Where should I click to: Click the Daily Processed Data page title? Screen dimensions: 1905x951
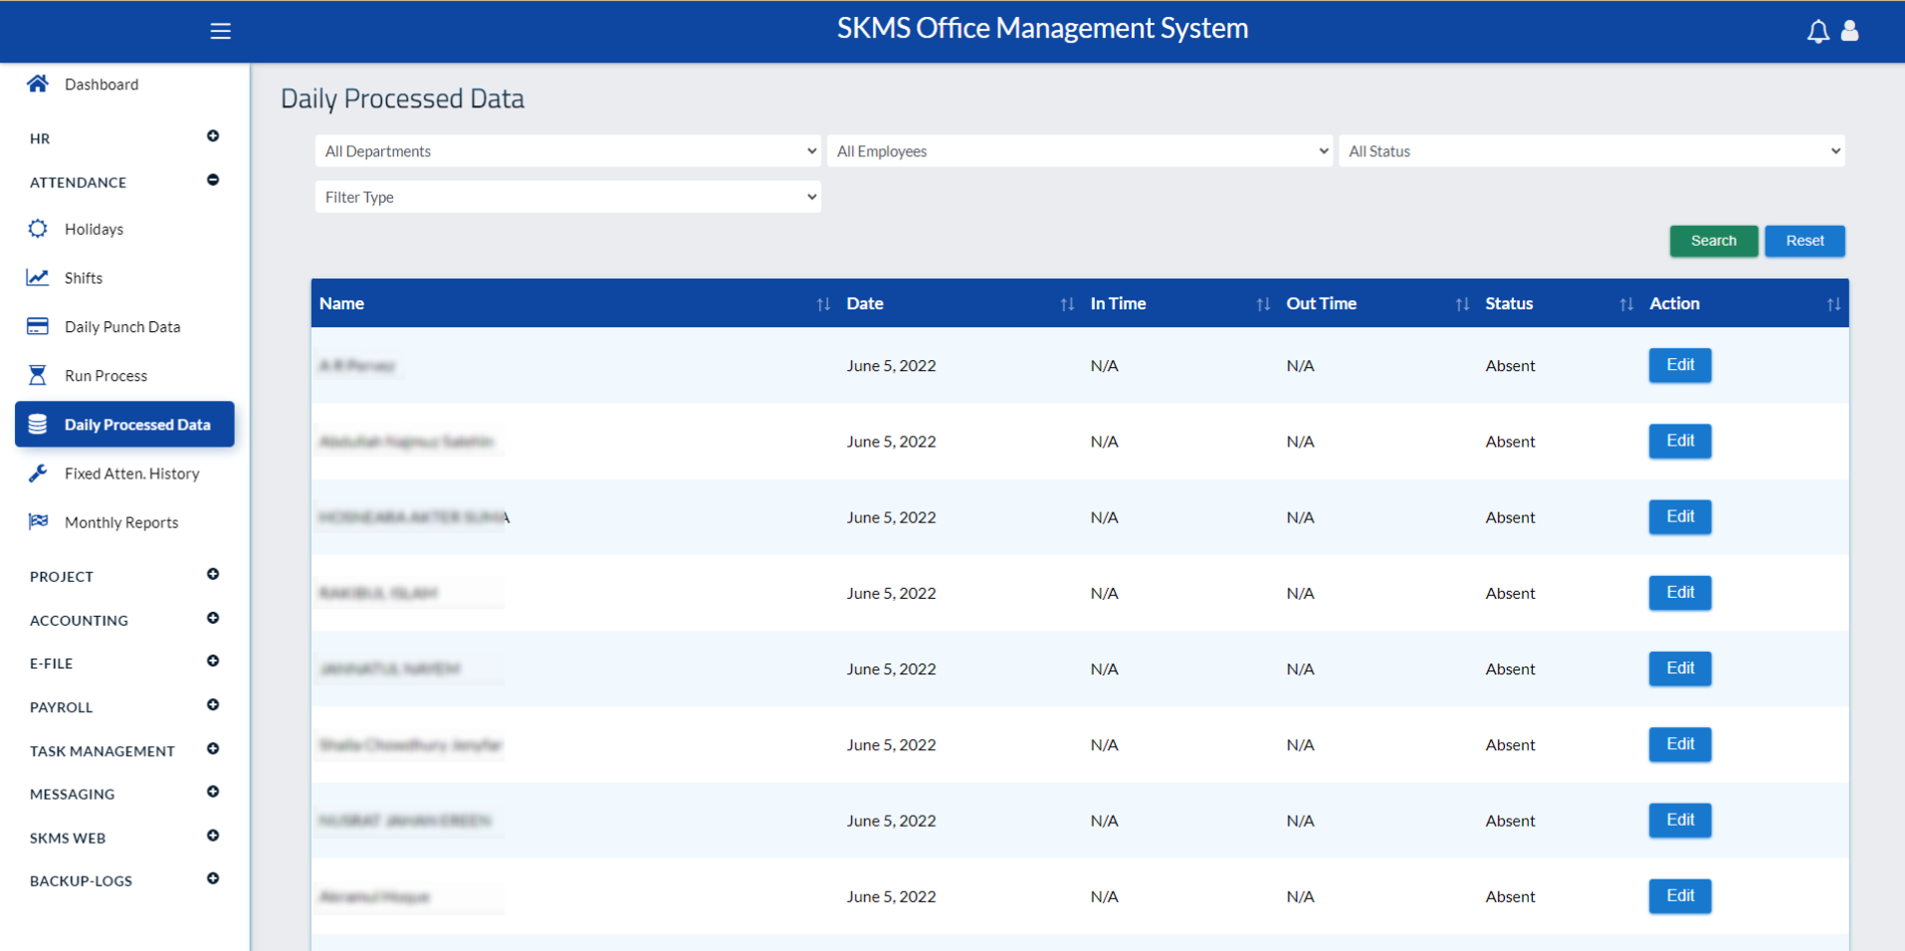click(x=402, y=98)
